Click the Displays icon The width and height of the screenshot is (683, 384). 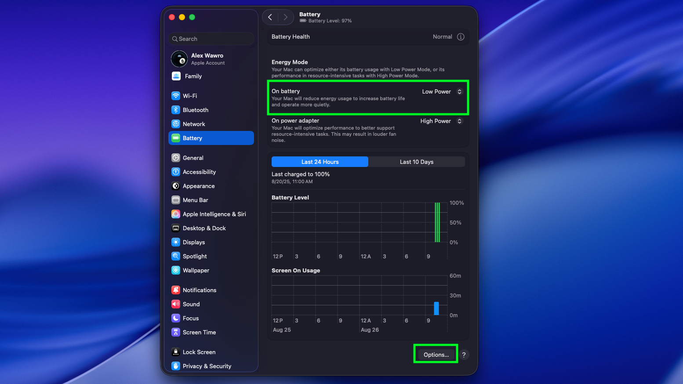point(176,242)
